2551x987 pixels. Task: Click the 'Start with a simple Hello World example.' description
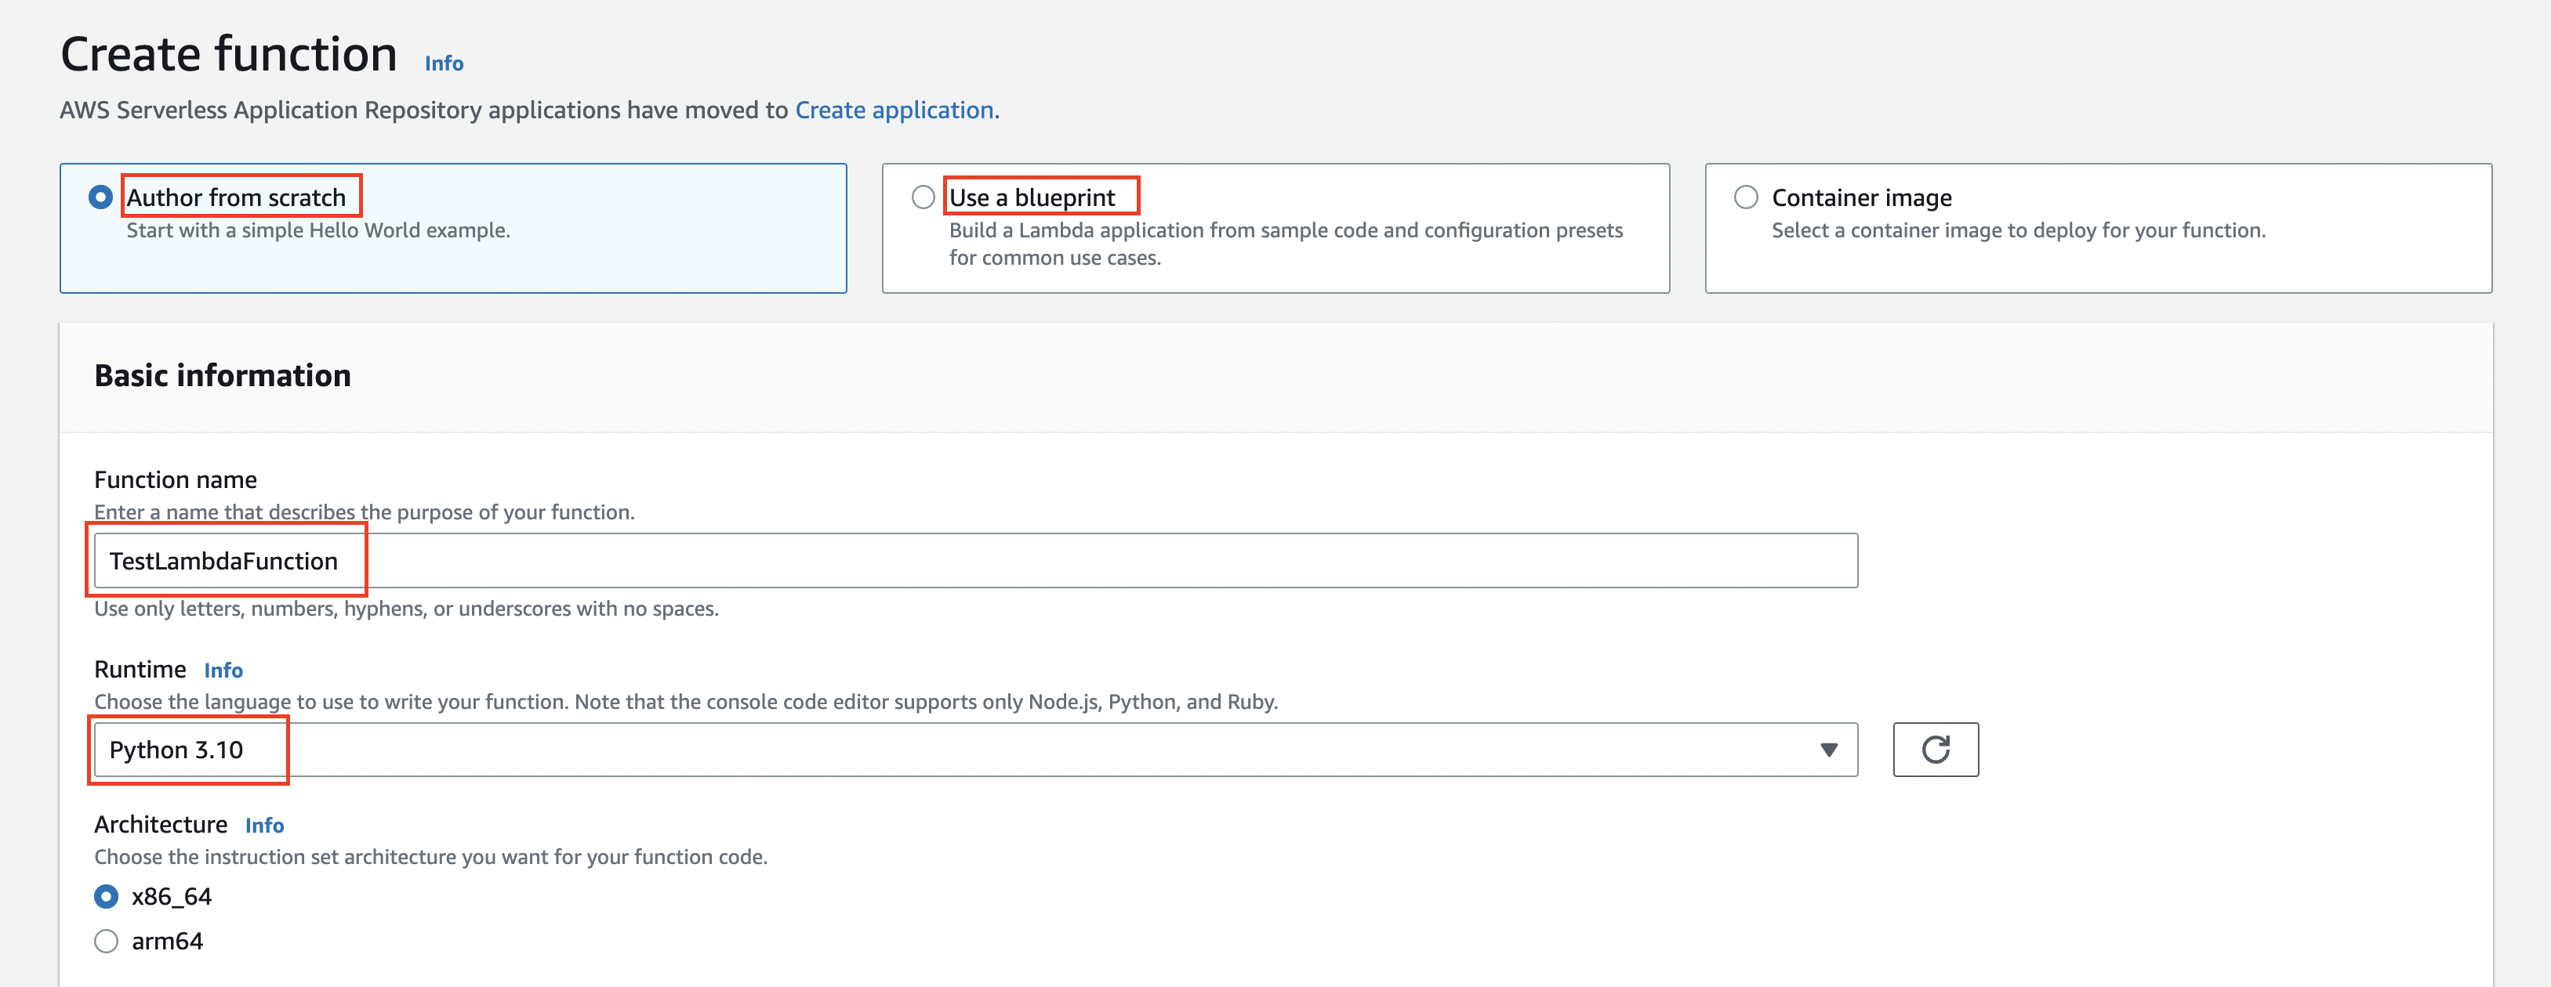(318, 230)
